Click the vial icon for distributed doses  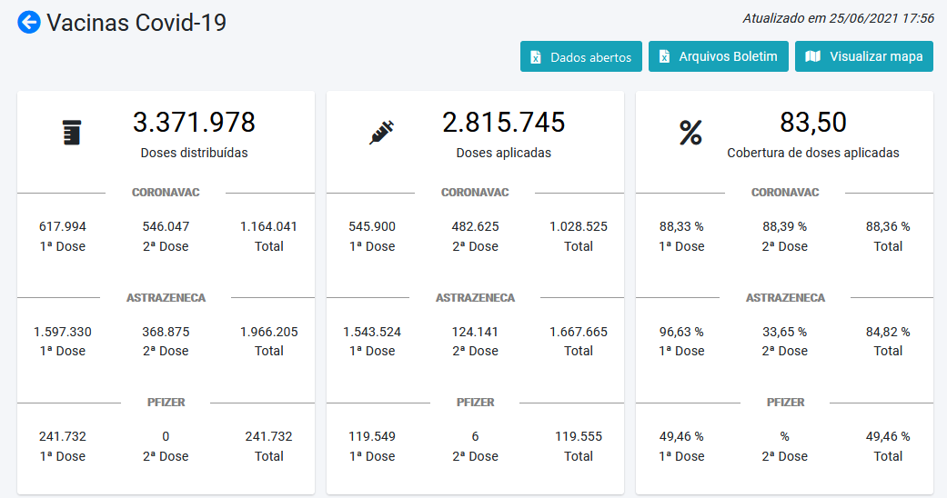click(71, 133)
